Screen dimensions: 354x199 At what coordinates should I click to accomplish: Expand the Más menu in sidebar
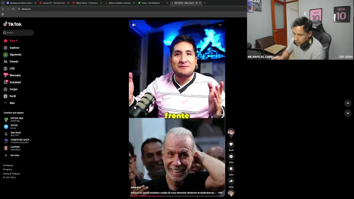coord(9,103)
